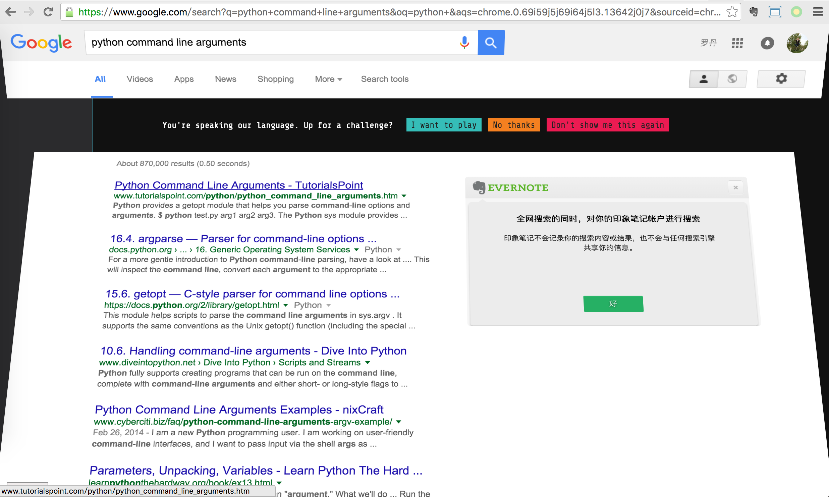The height and width of the screenshot is (497, 829).
Task: Click the green 好 button in Evernote popup
Action: (613, 303)
